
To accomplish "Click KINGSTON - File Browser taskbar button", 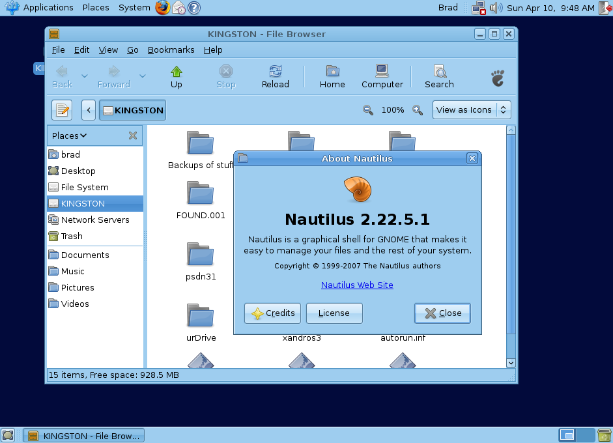I will click(83, 436).
